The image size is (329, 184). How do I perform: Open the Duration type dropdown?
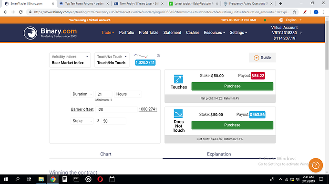[82, 94]
